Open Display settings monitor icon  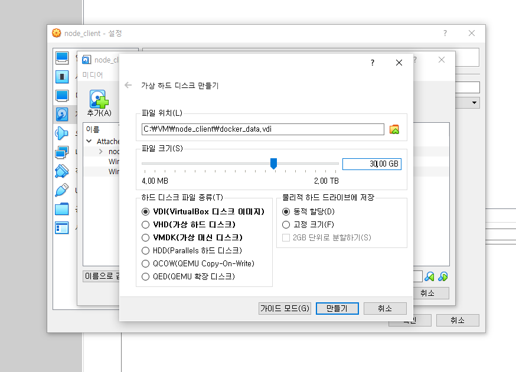coord(62,96)
